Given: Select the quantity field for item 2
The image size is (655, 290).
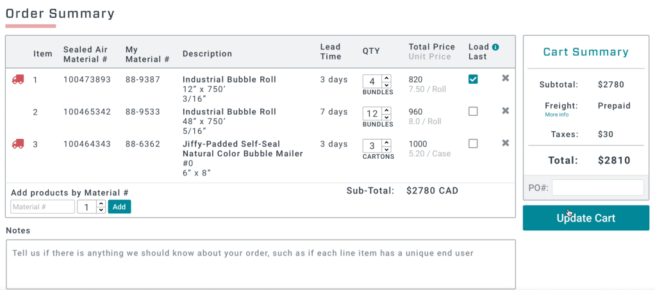Looking at the screenshot, I should click(x=372, y=114).
